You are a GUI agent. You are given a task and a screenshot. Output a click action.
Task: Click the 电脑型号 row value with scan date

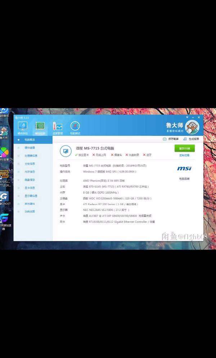click(x=115, y=165)
